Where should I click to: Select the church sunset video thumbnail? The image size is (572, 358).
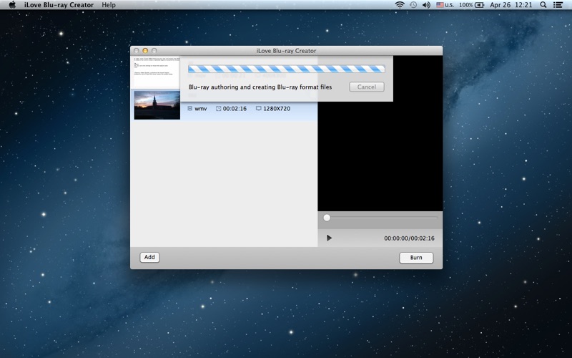157,105
